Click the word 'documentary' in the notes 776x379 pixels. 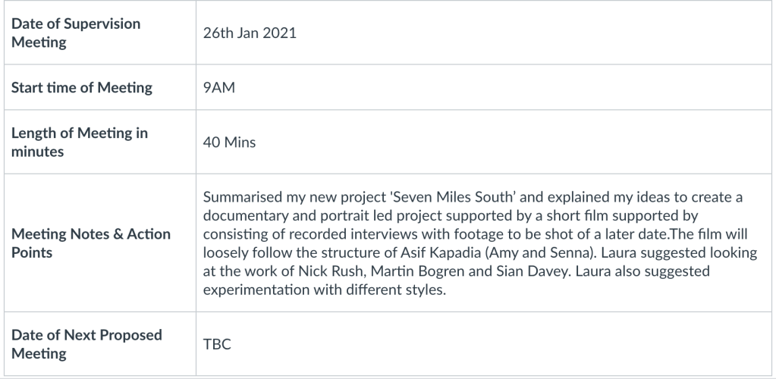coord(243,216)
